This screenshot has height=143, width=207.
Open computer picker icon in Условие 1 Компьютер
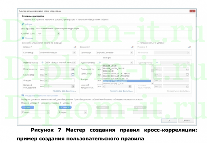click(73, 75)
